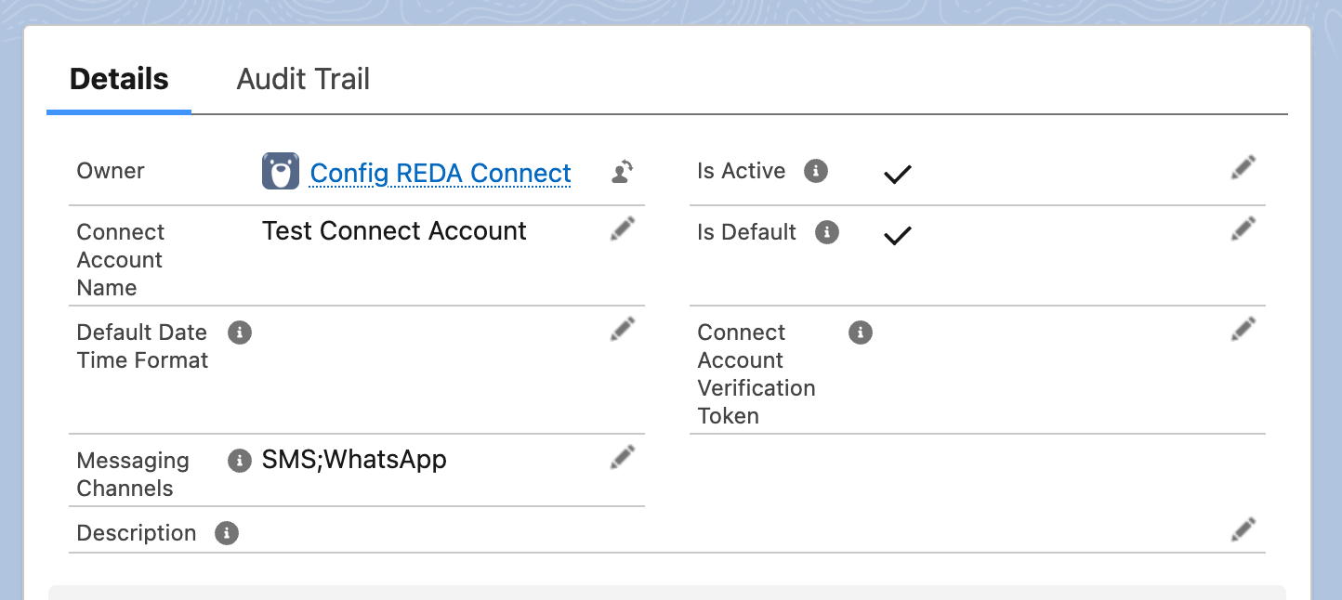Edit the Connect Account Name field pencil
Image resolution: width=1342 pixels, height=600 pixels.
(623, 228)
